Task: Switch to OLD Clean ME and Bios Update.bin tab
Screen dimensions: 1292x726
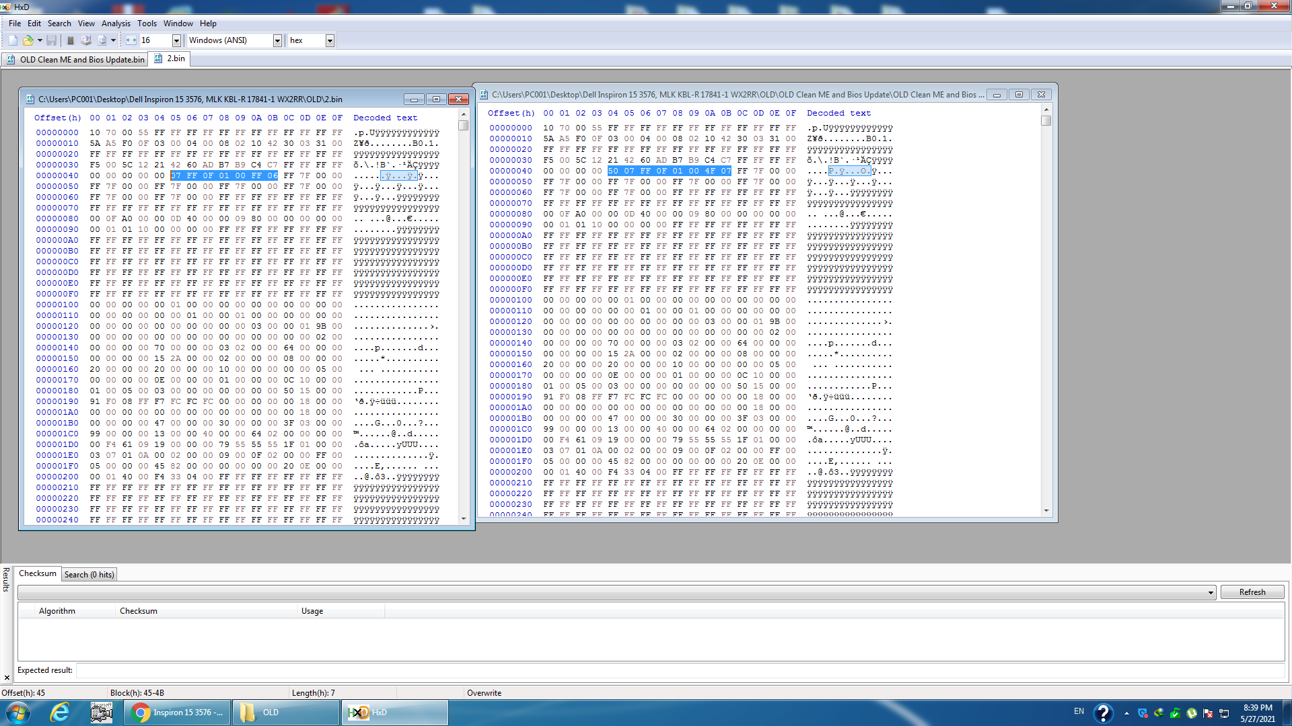Action: (x=75, y=59)
